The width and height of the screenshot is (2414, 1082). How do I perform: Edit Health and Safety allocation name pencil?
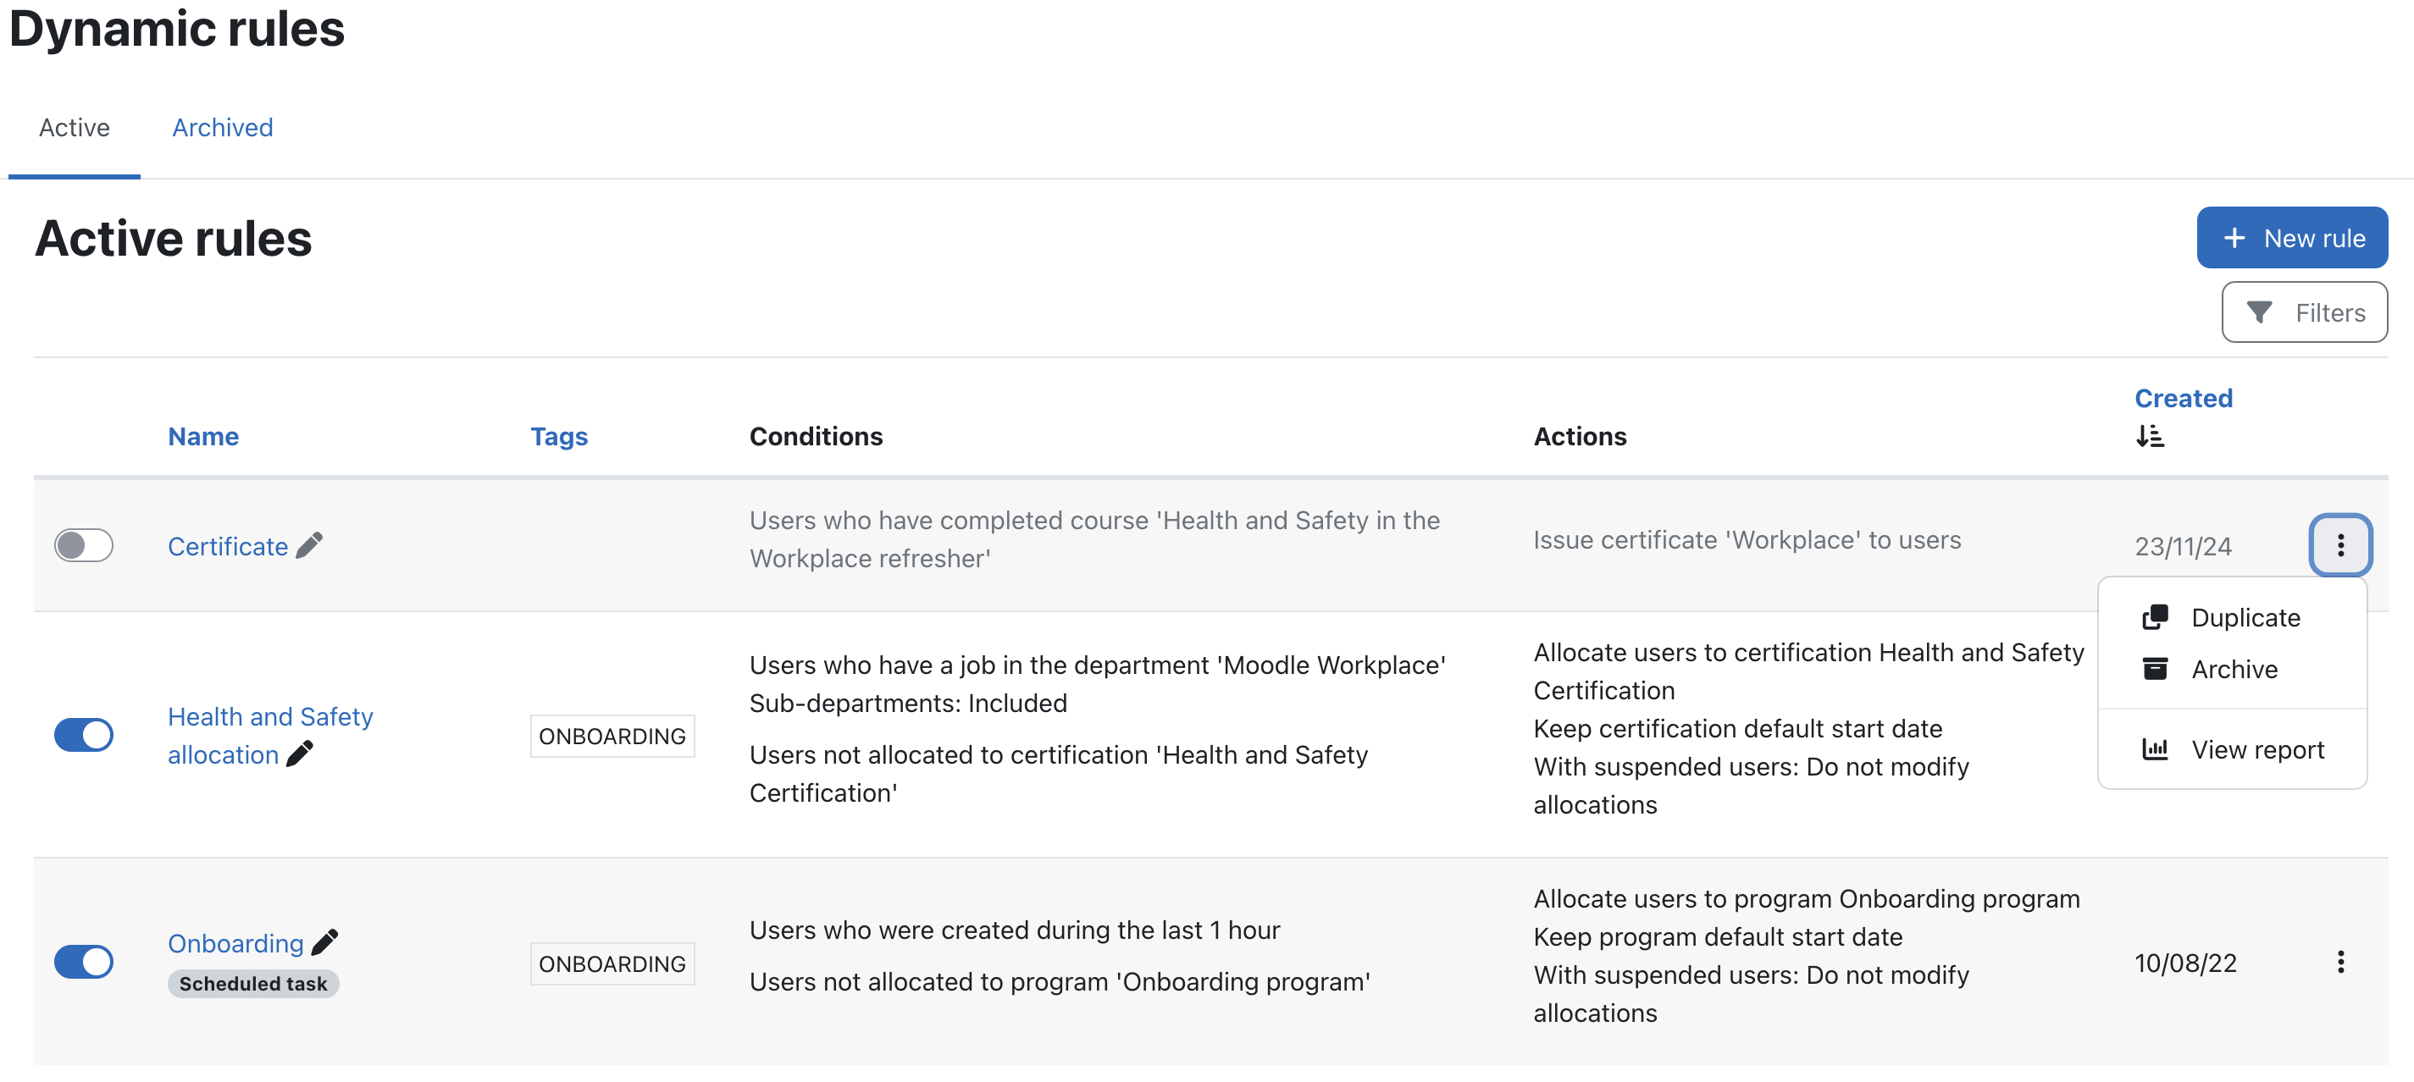coord(300,754)
